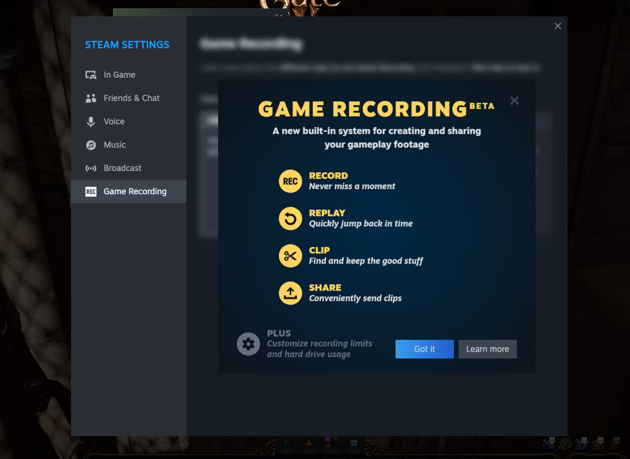
Task: Click the Friends & Chat people icon
Action: pyautogui.click(x=91, y=98)
